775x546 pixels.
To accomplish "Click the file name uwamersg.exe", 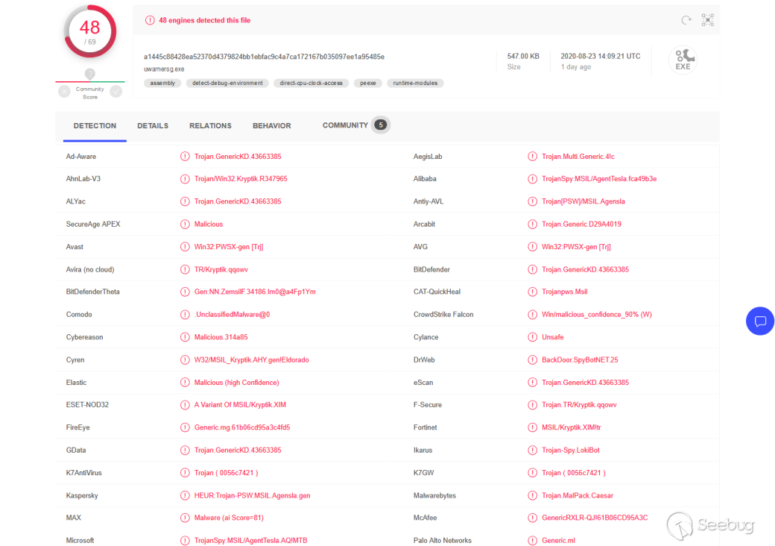I will pos(164,69).
